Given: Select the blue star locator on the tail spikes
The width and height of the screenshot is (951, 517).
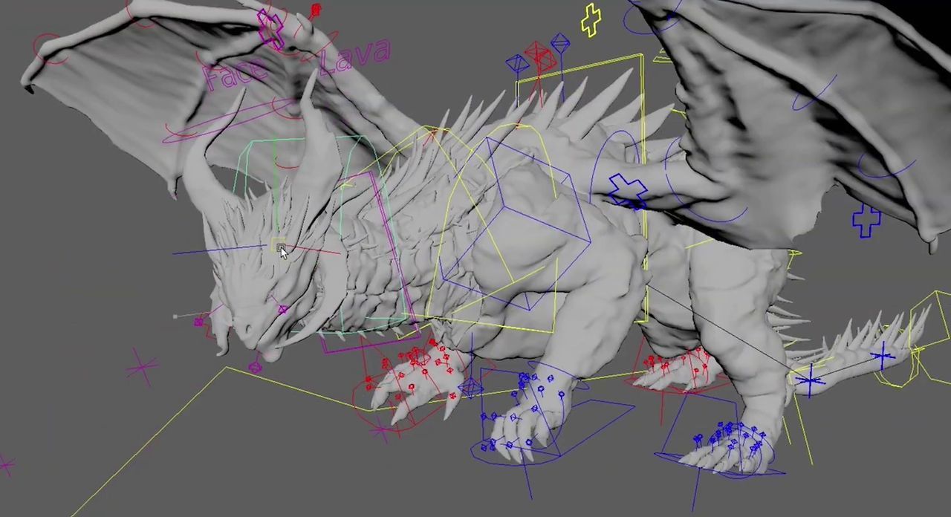Looking at the screenshot, I should (x=883, y=357).
